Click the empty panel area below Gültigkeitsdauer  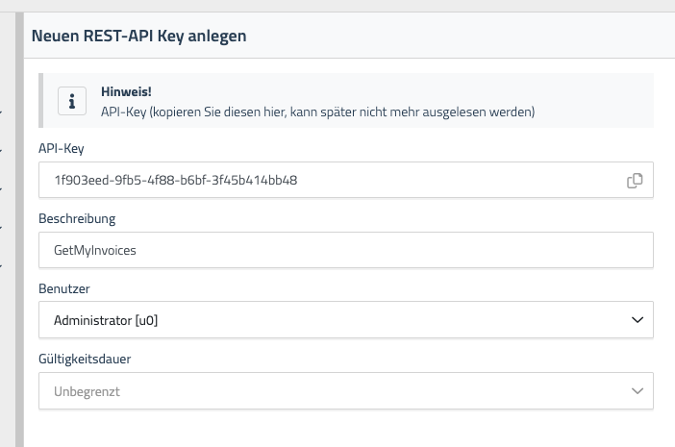(x=346, y=429)
